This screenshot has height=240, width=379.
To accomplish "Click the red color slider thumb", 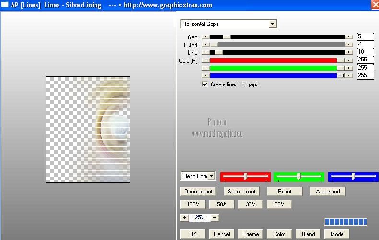I will tap(341, 60).
